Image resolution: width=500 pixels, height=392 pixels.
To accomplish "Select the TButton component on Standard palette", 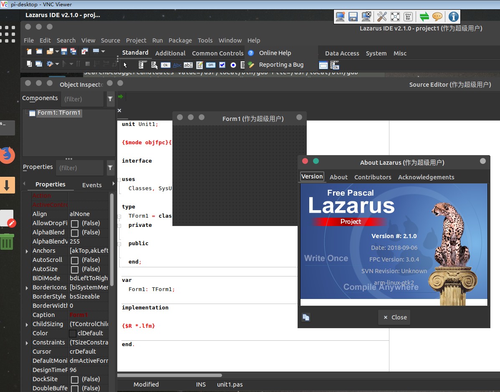I will pos(165,65).
